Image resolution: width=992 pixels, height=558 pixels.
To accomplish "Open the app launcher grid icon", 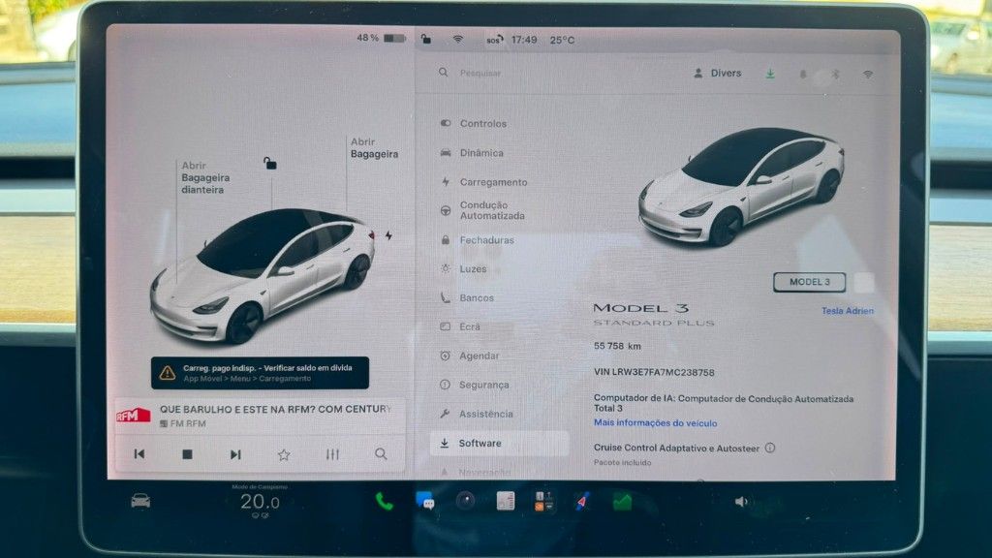I will (x=544, y=501).
